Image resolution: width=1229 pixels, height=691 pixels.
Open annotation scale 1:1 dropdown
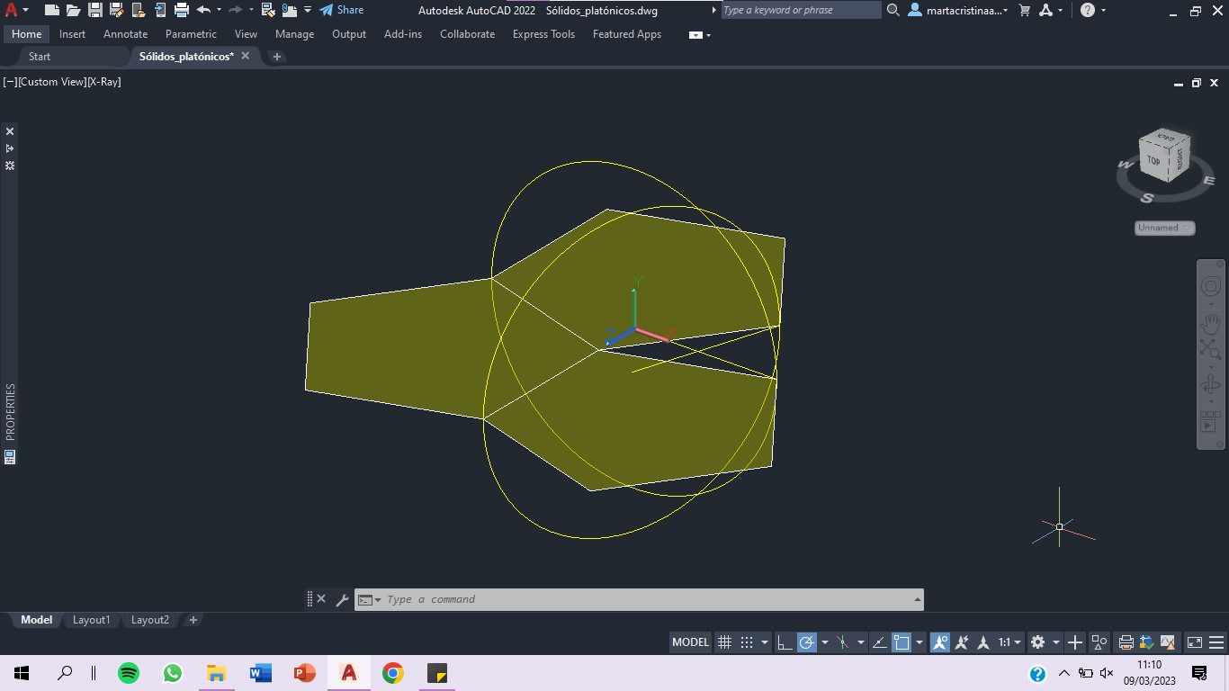[1010, 642]
